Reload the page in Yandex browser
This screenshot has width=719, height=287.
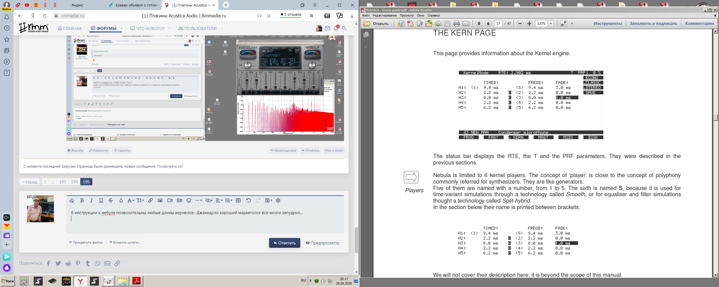pyautogui.click(x=45, y=16)
